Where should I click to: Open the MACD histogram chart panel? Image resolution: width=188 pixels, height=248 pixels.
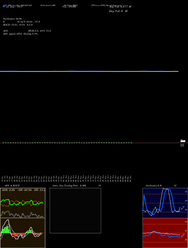tap(23, 233)
